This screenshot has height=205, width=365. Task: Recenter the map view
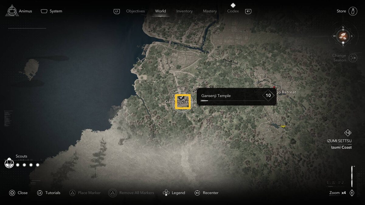pos(210,193)
